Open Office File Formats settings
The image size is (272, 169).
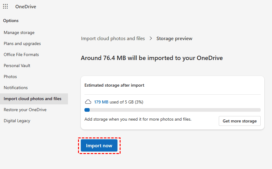[x=21, y=54]
